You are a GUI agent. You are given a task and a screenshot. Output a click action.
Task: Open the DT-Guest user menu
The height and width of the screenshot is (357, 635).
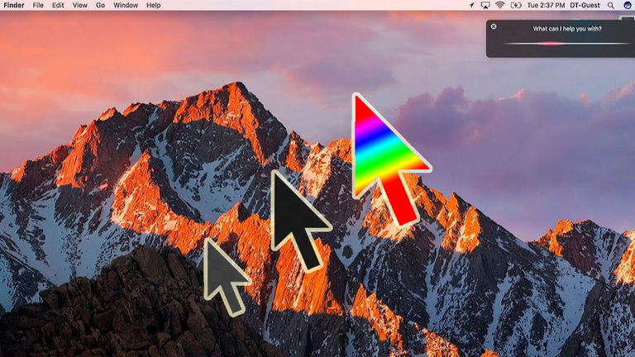[x=585, y=5]
